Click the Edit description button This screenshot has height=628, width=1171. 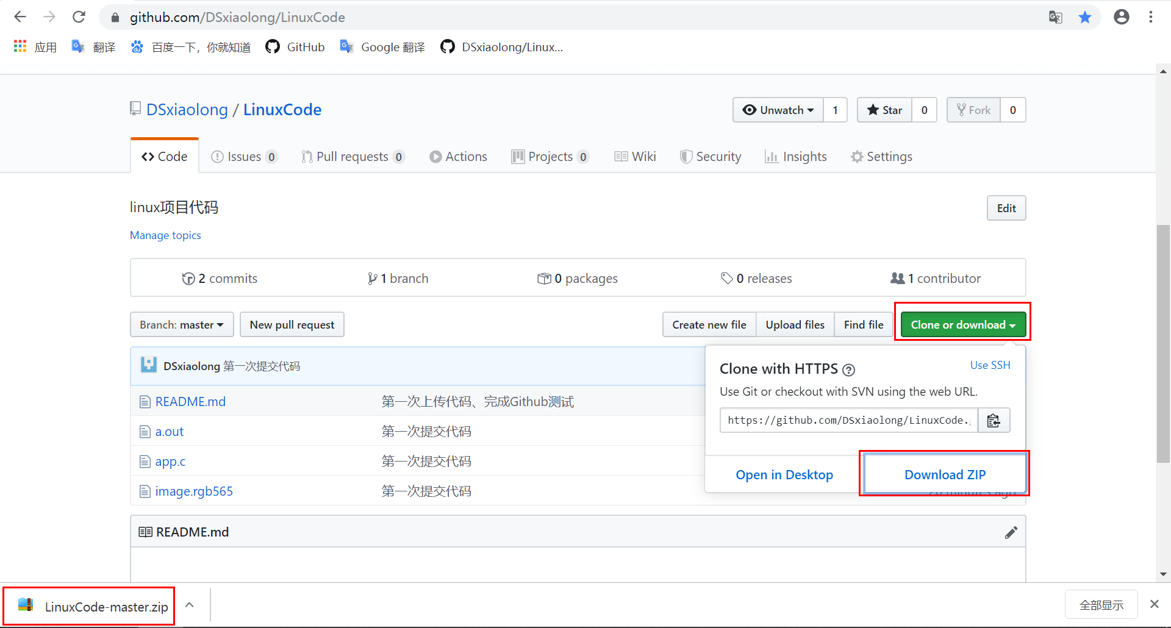click(x=1006, y=208)
